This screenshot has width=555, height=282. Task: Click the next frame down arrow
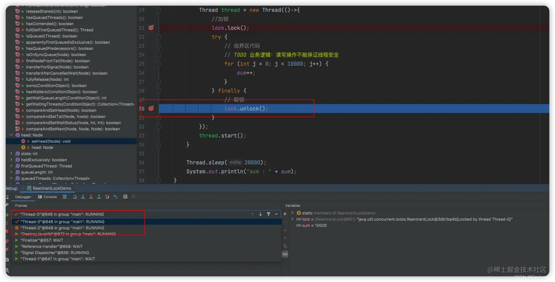(261, 214)
